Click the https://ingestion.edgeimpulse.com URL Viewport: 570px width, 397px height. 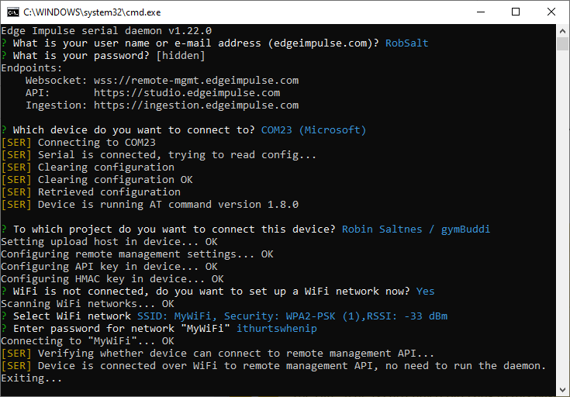point(196,105)
